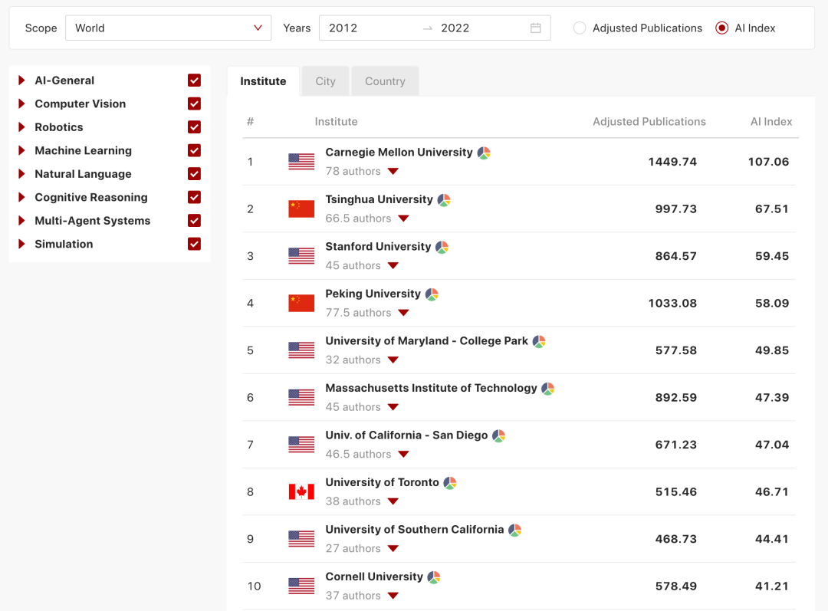The height and width of the screenshot is (611, 828).
Task: Switch to the Country tab
Action: click(385, 81)
